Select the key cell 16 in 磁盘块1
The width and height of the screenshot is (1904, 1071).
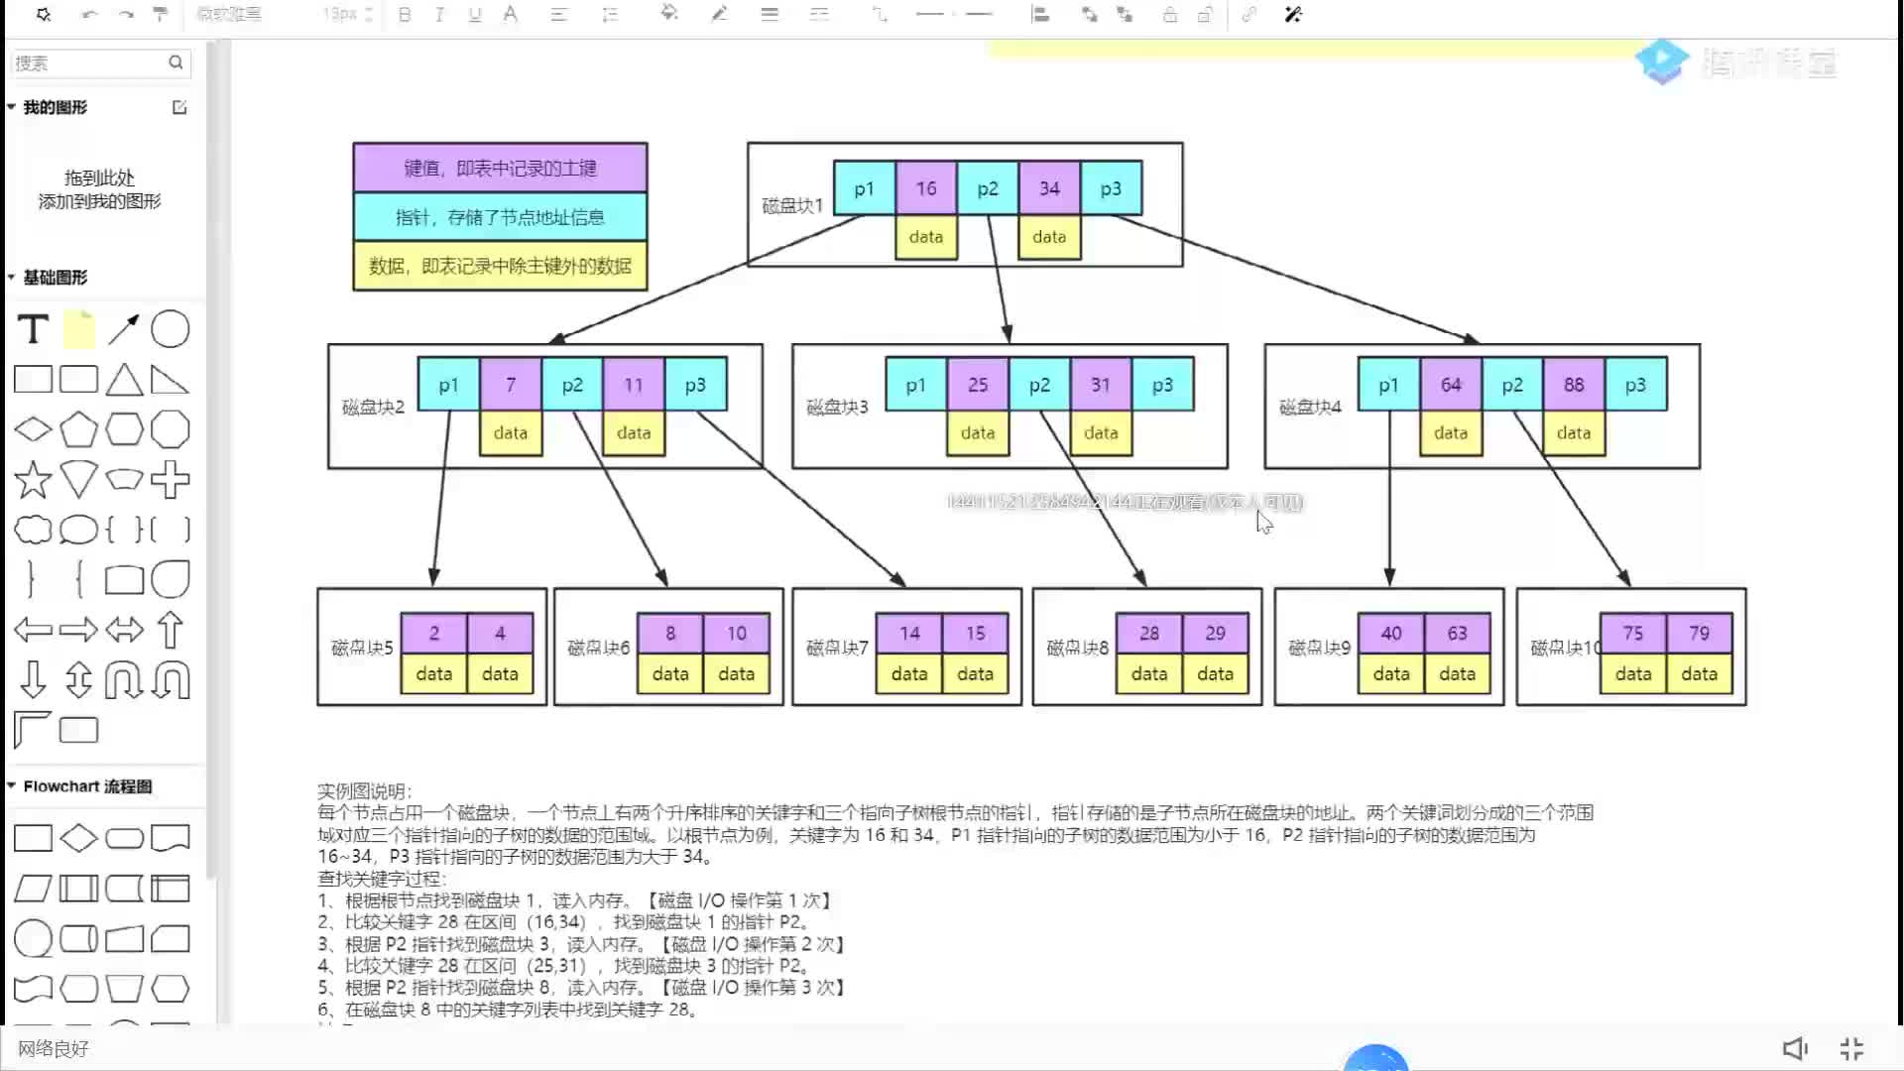tap(926, 188)
